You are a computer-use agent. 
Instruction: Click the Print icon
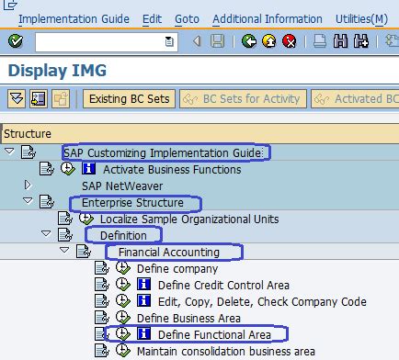point(320,41)
